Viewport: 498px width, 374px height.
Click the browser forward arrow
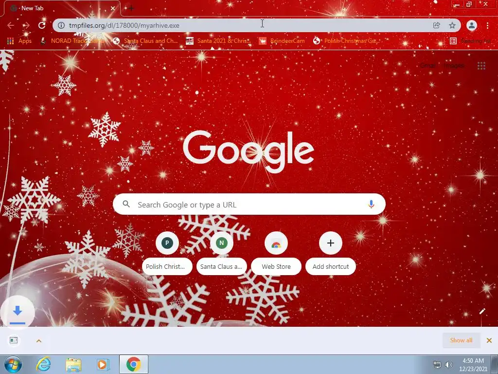point(26,25)
